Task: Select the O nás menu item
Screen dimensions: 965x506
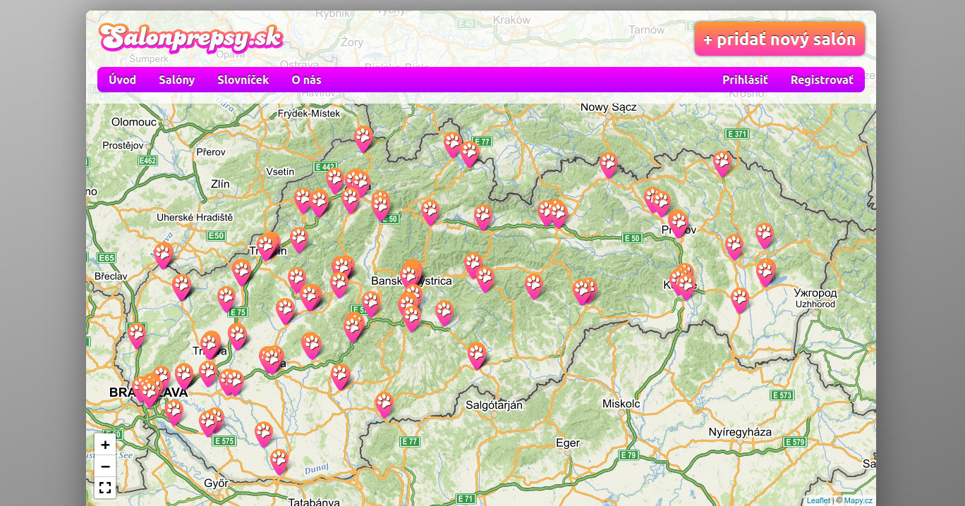Action: (x=306, y=80)
